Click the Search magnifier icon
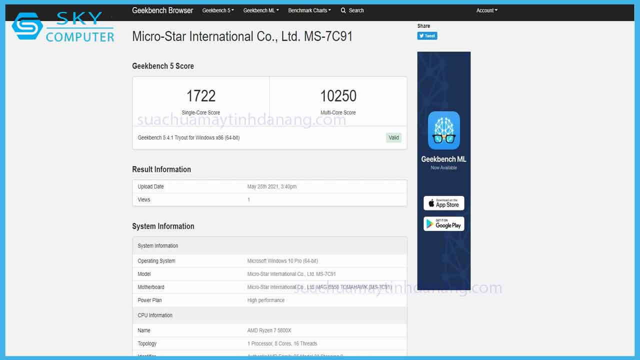 tap(343, 10)
